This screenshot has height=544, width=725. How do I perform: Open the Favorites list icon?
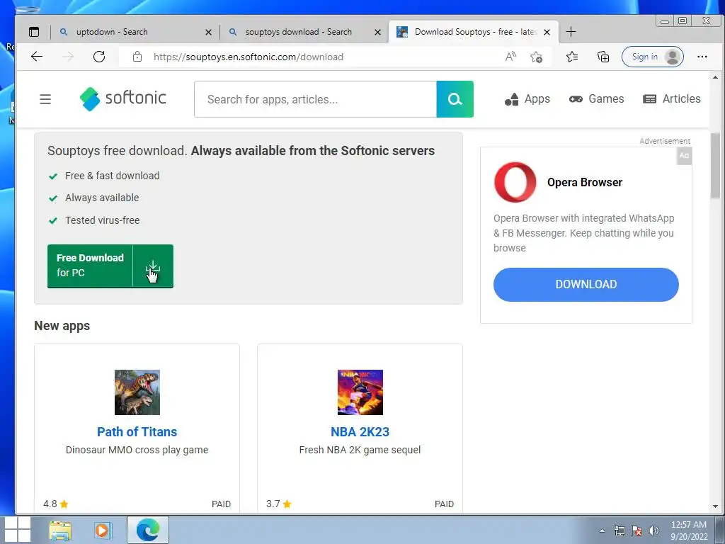572,57
